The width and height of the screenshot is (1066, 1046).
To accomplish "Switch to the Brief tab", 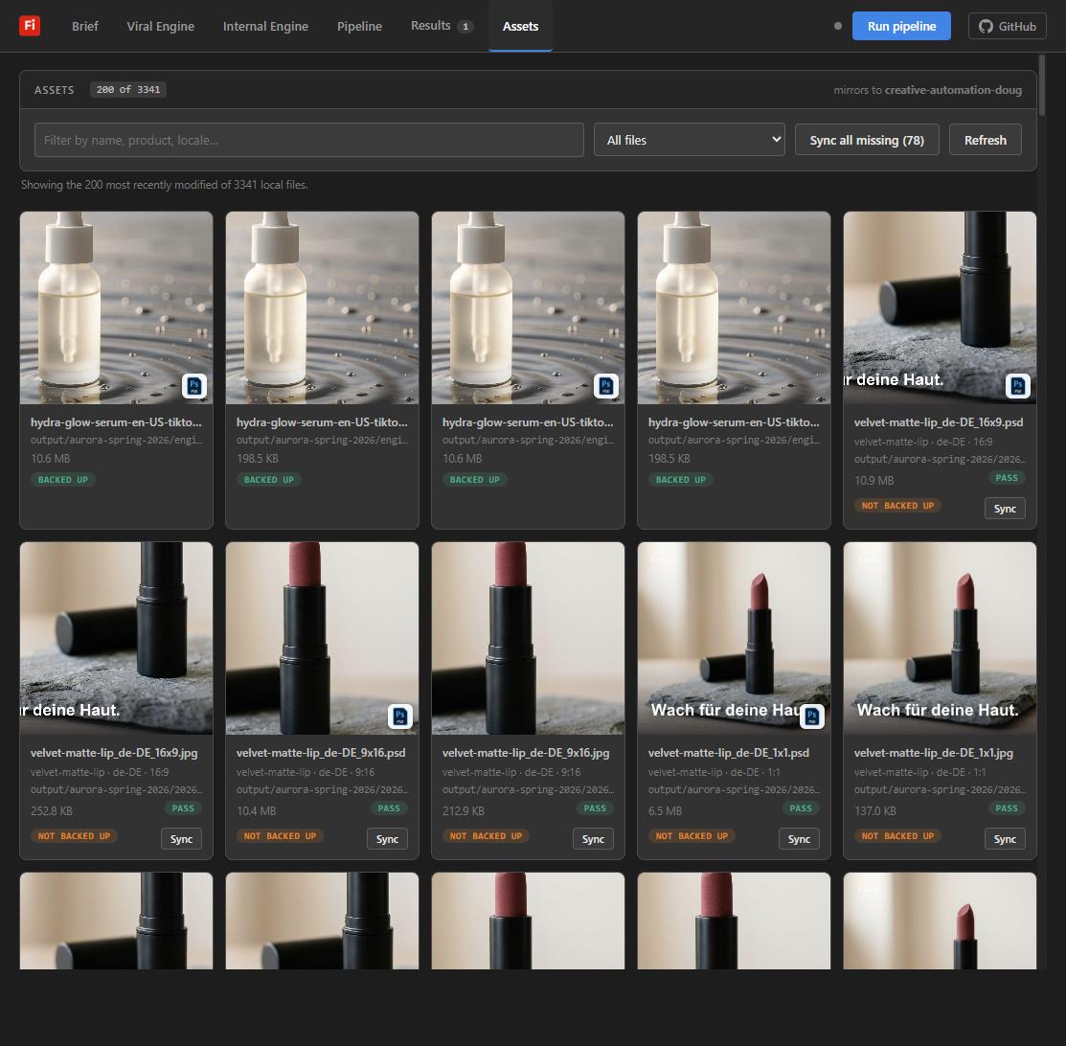I will (x=85, y=27).
